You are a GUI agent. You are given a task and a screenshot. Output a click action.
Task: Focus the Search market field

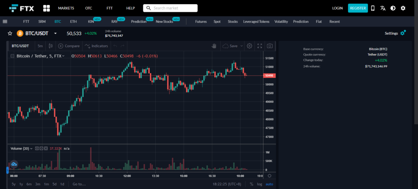click(170, 8)
